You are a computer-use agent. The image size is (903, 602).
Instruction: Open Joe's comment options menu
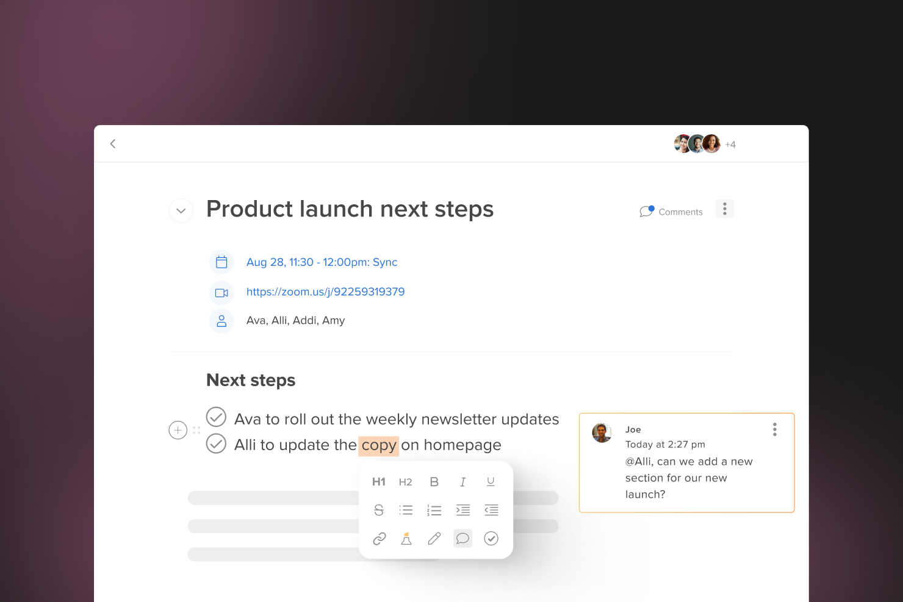click(775, 429)
